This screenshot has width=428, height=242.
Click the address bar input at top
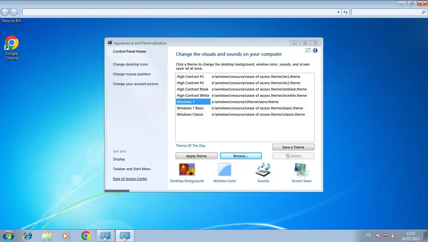(x=179, y=12)
